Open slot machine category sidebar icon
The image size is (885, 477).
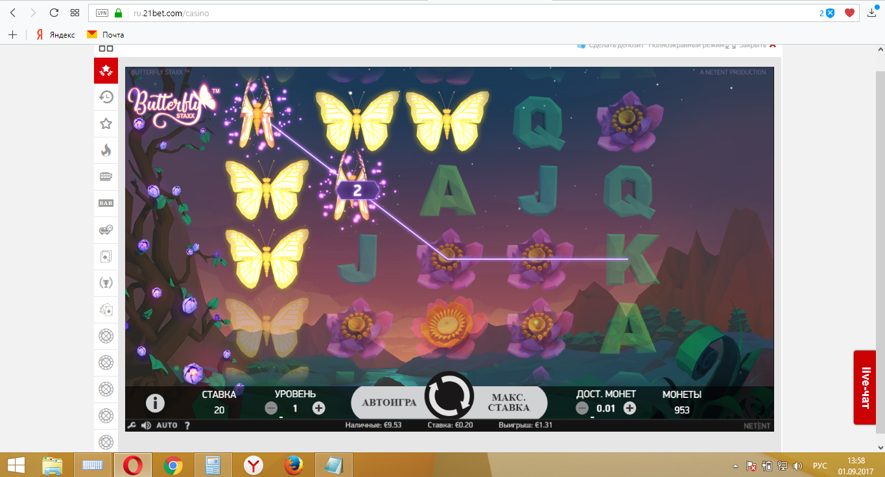(106, 177)
